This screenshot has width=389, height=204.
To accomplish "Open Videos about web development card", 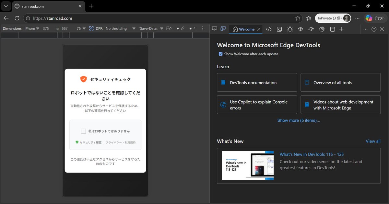I will 340,105.
